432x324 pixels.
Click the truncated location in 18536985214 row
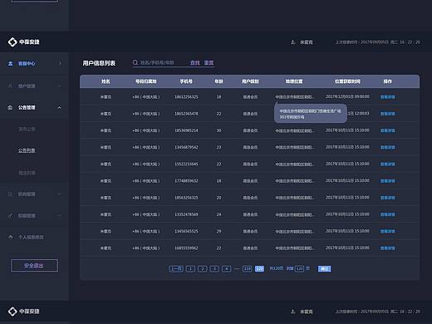pyautogui.click(x=295, y=130)
